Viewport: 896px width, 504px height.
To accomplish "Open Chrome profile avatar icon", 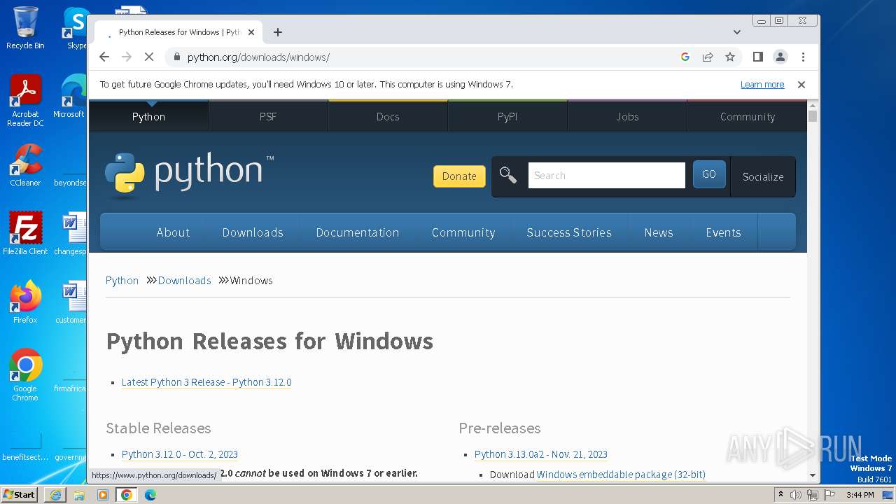I will 780,57.
